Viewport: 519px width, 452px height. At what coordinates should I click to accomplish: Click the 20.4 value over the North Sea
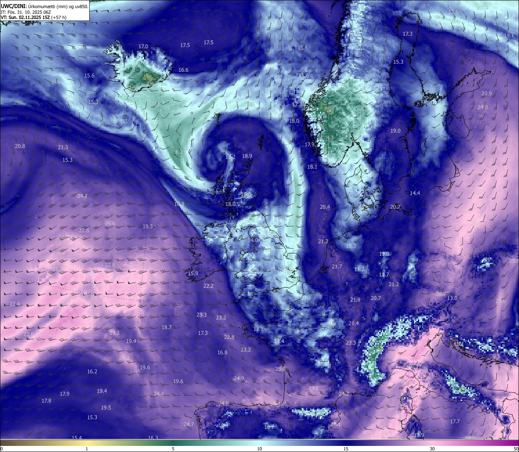pyautogui.click(x=325, y=207)
